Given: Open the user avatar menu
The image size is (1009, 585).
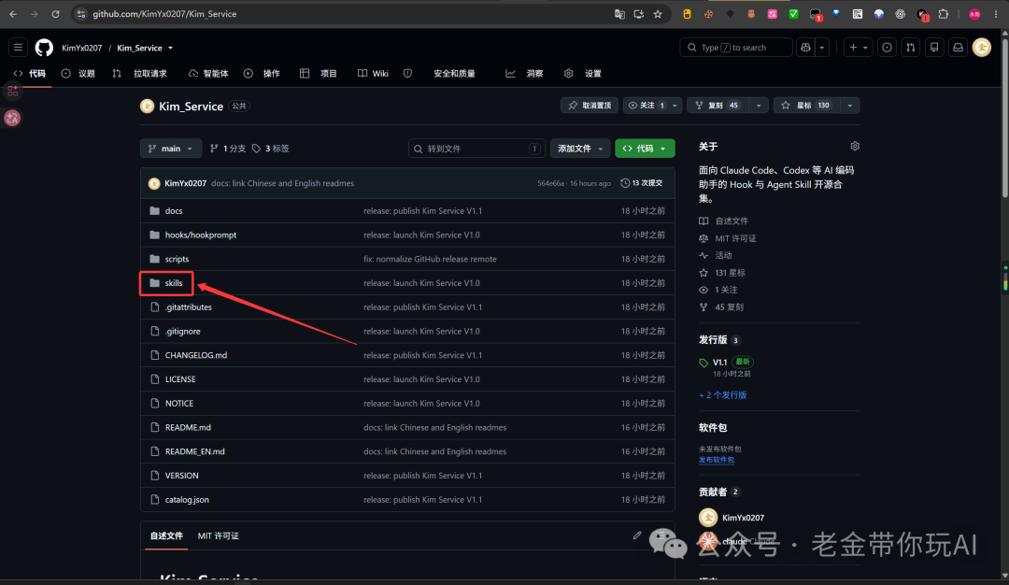Looking at the screenshot, I should [x=981, y=48].
